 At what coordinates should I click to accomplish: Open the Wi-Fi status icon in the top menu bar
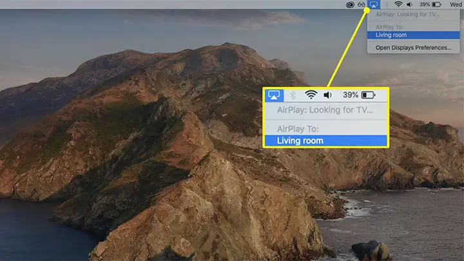point(398,4)
